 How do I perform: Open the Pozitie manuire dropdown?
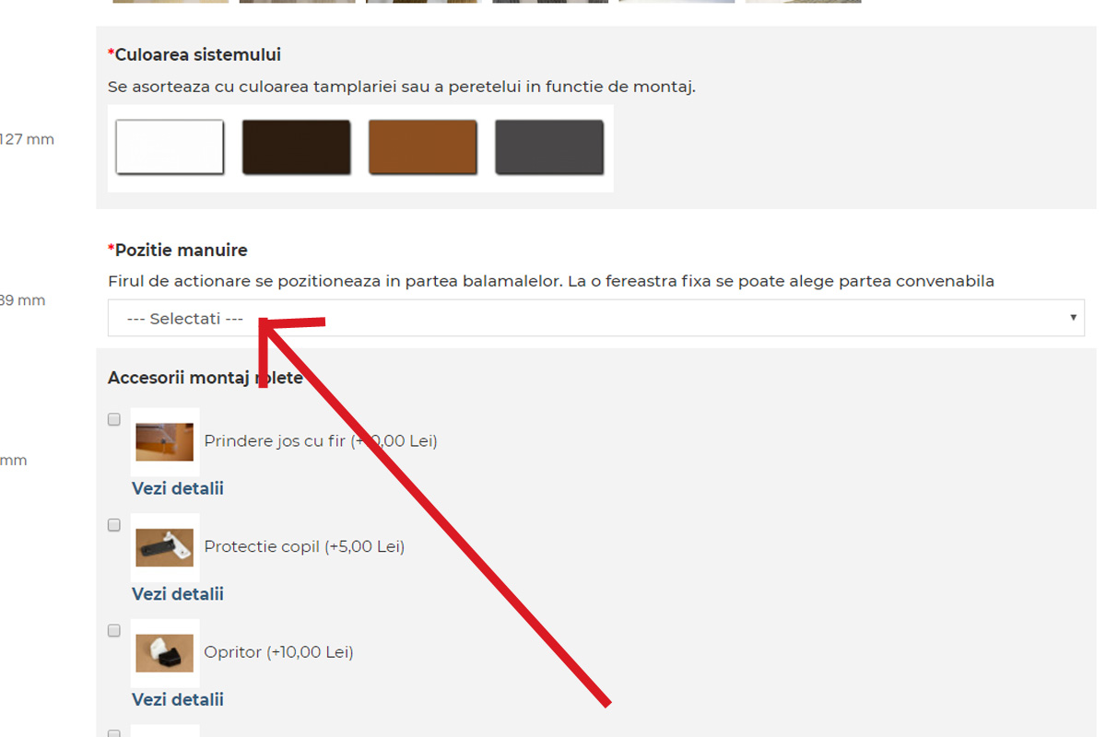[596, 318]
